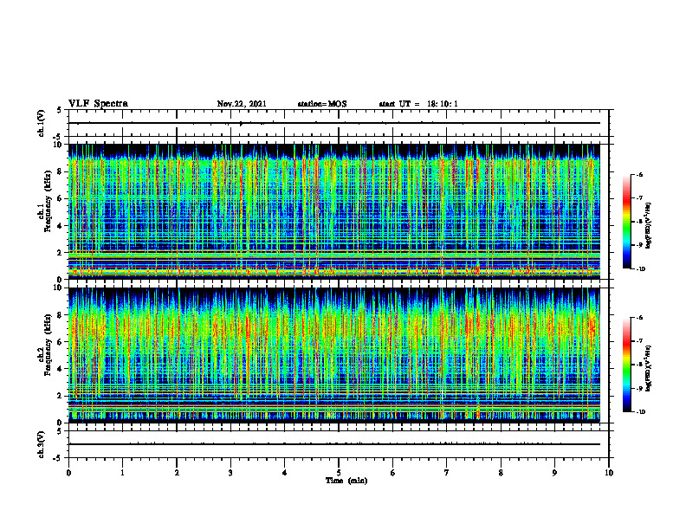Click inside the ch.1 spectrogram panel
The image size is (686, 530).
pyautogui.click(x=334, y=211)
